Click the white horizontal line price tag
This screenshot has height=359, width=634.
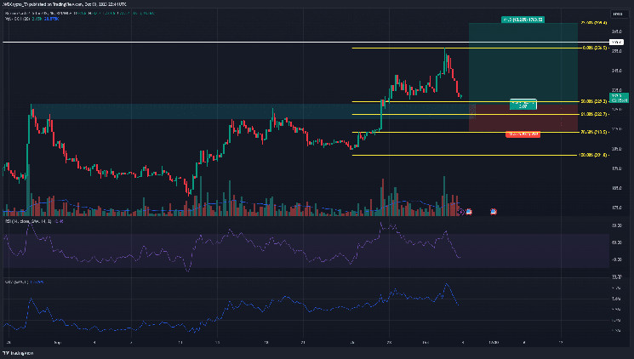pos(617,42)
